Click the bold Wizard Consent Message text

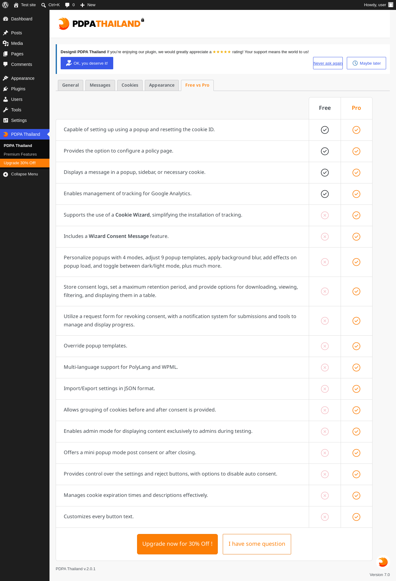[119, 236]
